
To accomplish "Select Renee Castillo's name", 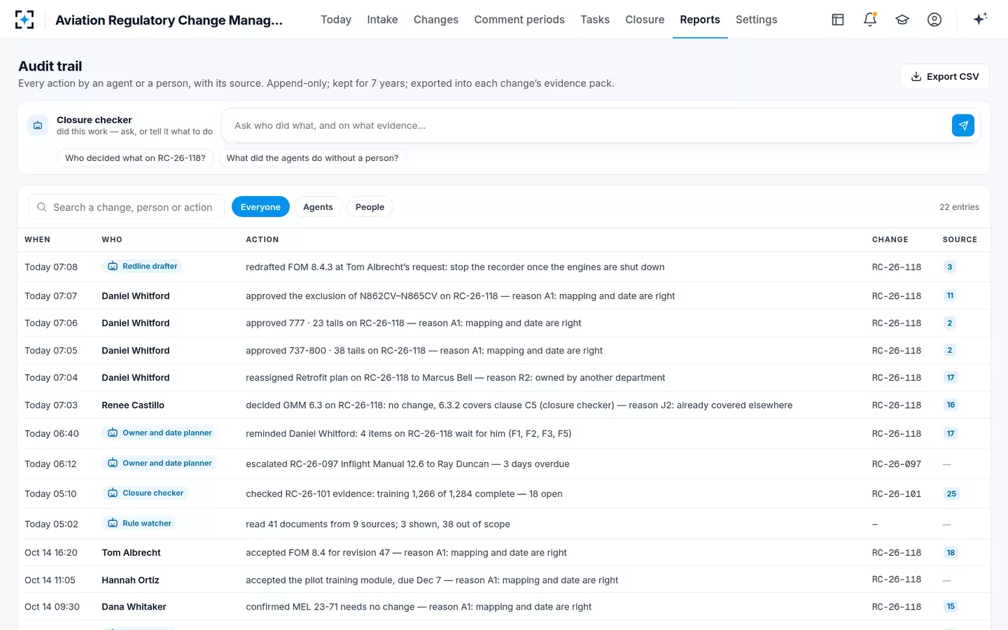I will (x=133, y=405).
